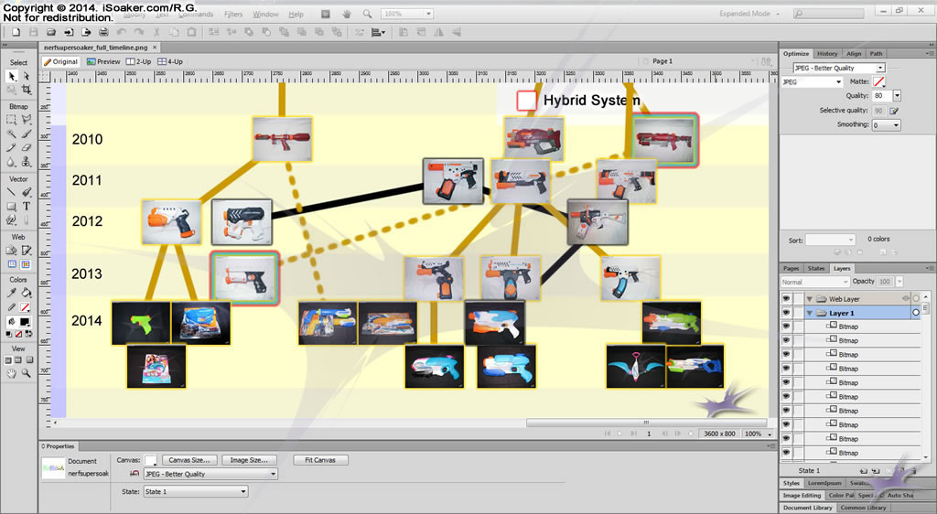Open the Matte color swatch
The height and width of the screenshot is (514, 937).
878,81
